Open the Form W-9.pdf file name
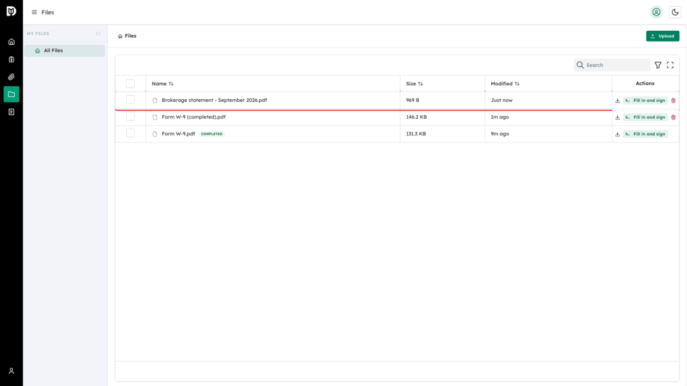Image resolution: width=687 pixels, height=386 pixels. tap(178, 134)
